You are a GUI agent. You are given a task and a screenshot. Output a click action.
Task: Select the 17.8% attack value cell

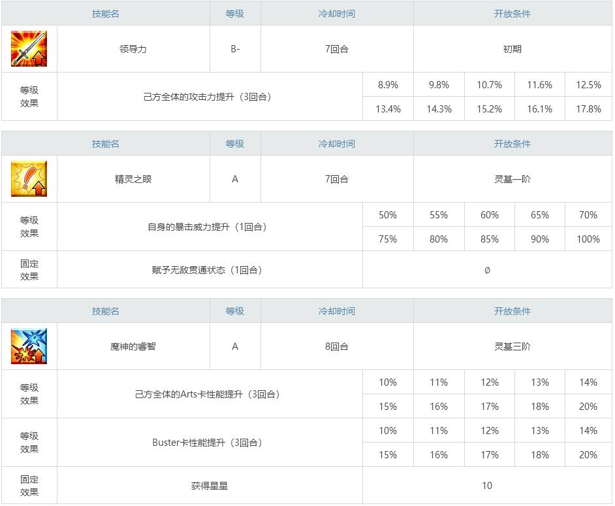588,109
